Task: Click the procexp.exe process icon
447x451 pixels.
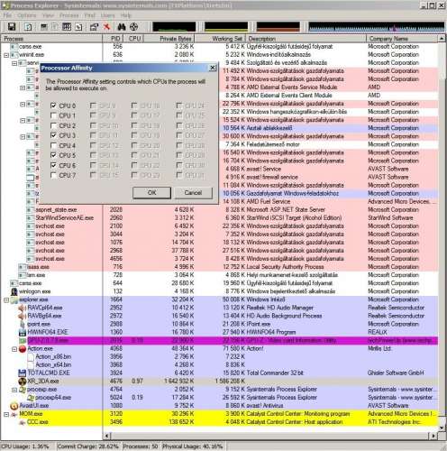Action: (23, 390)
